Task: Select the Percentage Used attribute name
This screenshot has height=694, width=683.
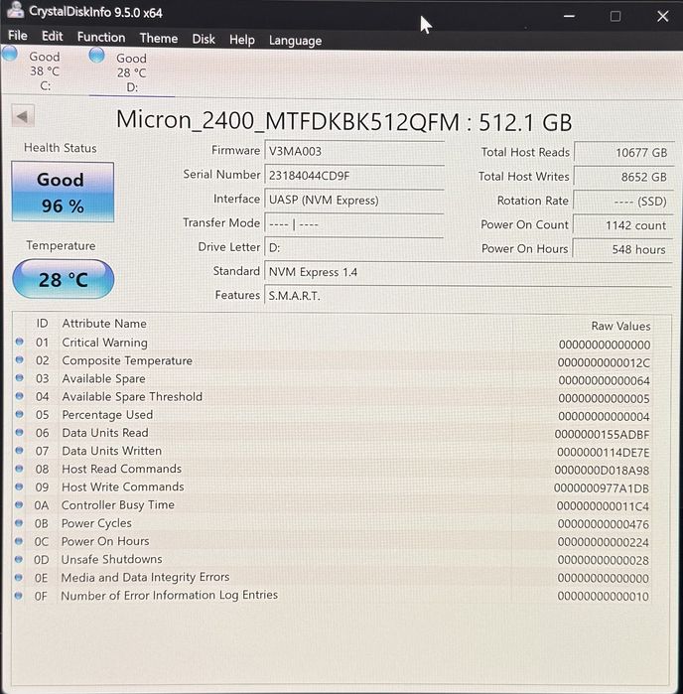Action: pos(107,415)
